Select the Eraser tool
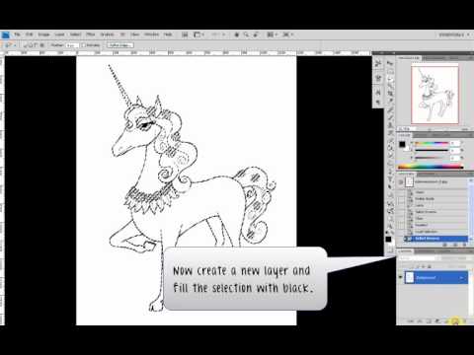This screenshot has height=355, width=474. click(x=390, y=140)
